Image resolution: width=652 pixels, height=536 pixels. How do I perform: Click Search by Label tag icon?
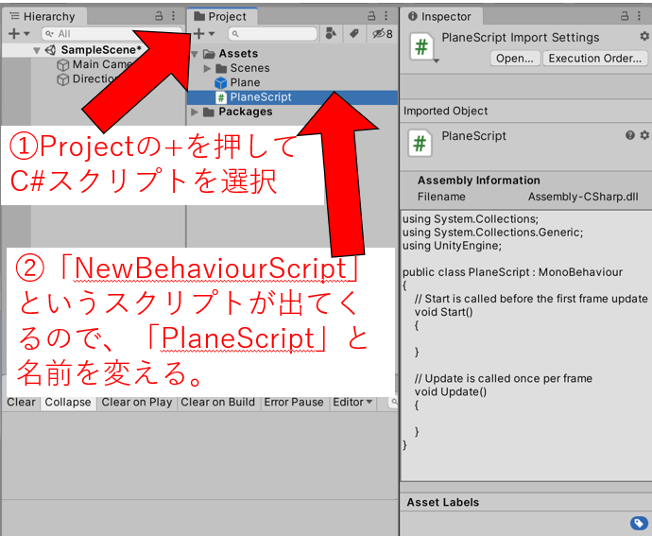click(x=353, y=34)
